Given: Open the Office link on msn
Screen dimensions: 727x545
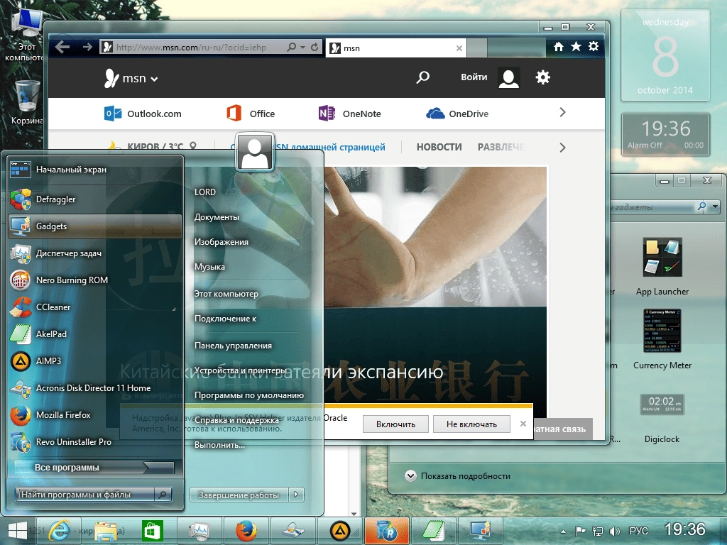Looking at the screenshot, I should pyautogui.click(x=251, y=114).
